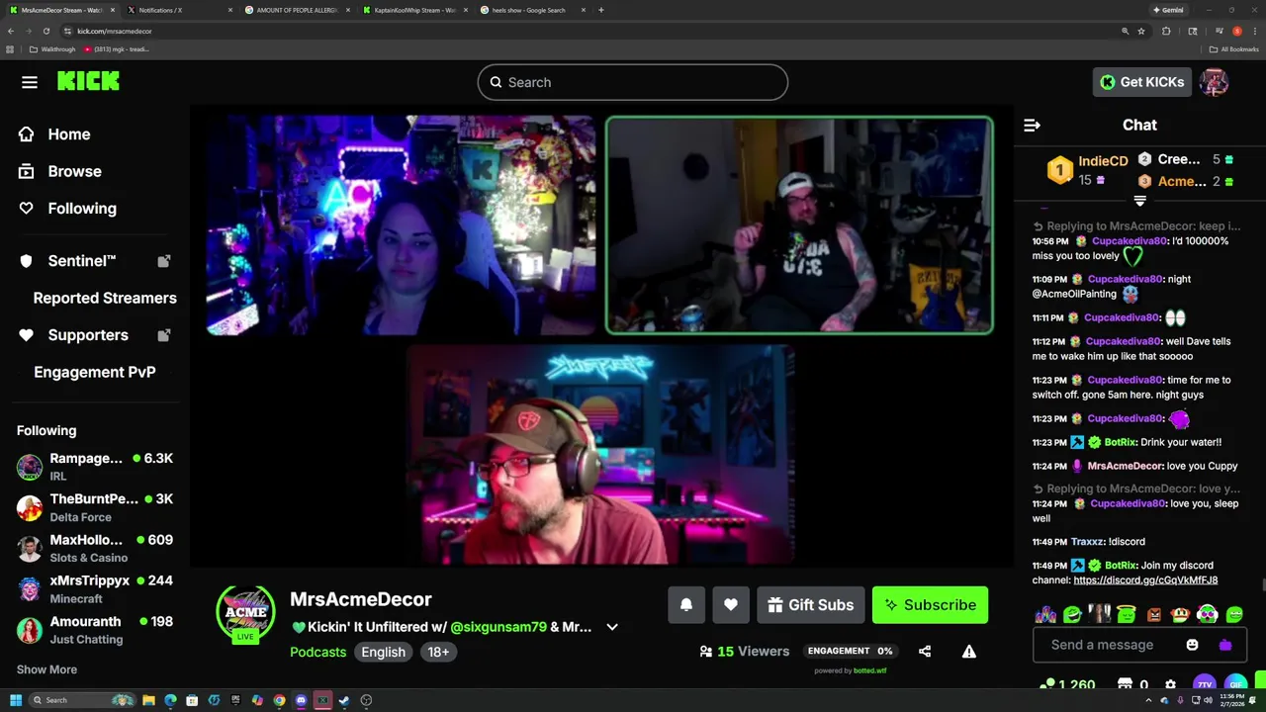Collapse the chat panel icon
The image size is (1266, 712).
click(1032, 125)
